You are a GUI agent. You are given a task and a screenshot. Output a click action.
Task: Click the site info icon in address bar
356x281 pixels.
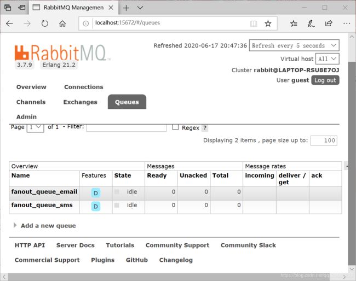pos(85,24)
